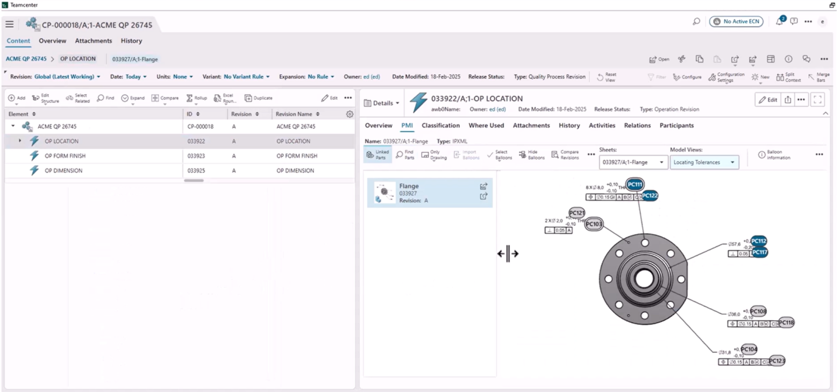Click the Edit button in the details panel
This screenshot has width=837, height=392.
[x=767, y=100]
